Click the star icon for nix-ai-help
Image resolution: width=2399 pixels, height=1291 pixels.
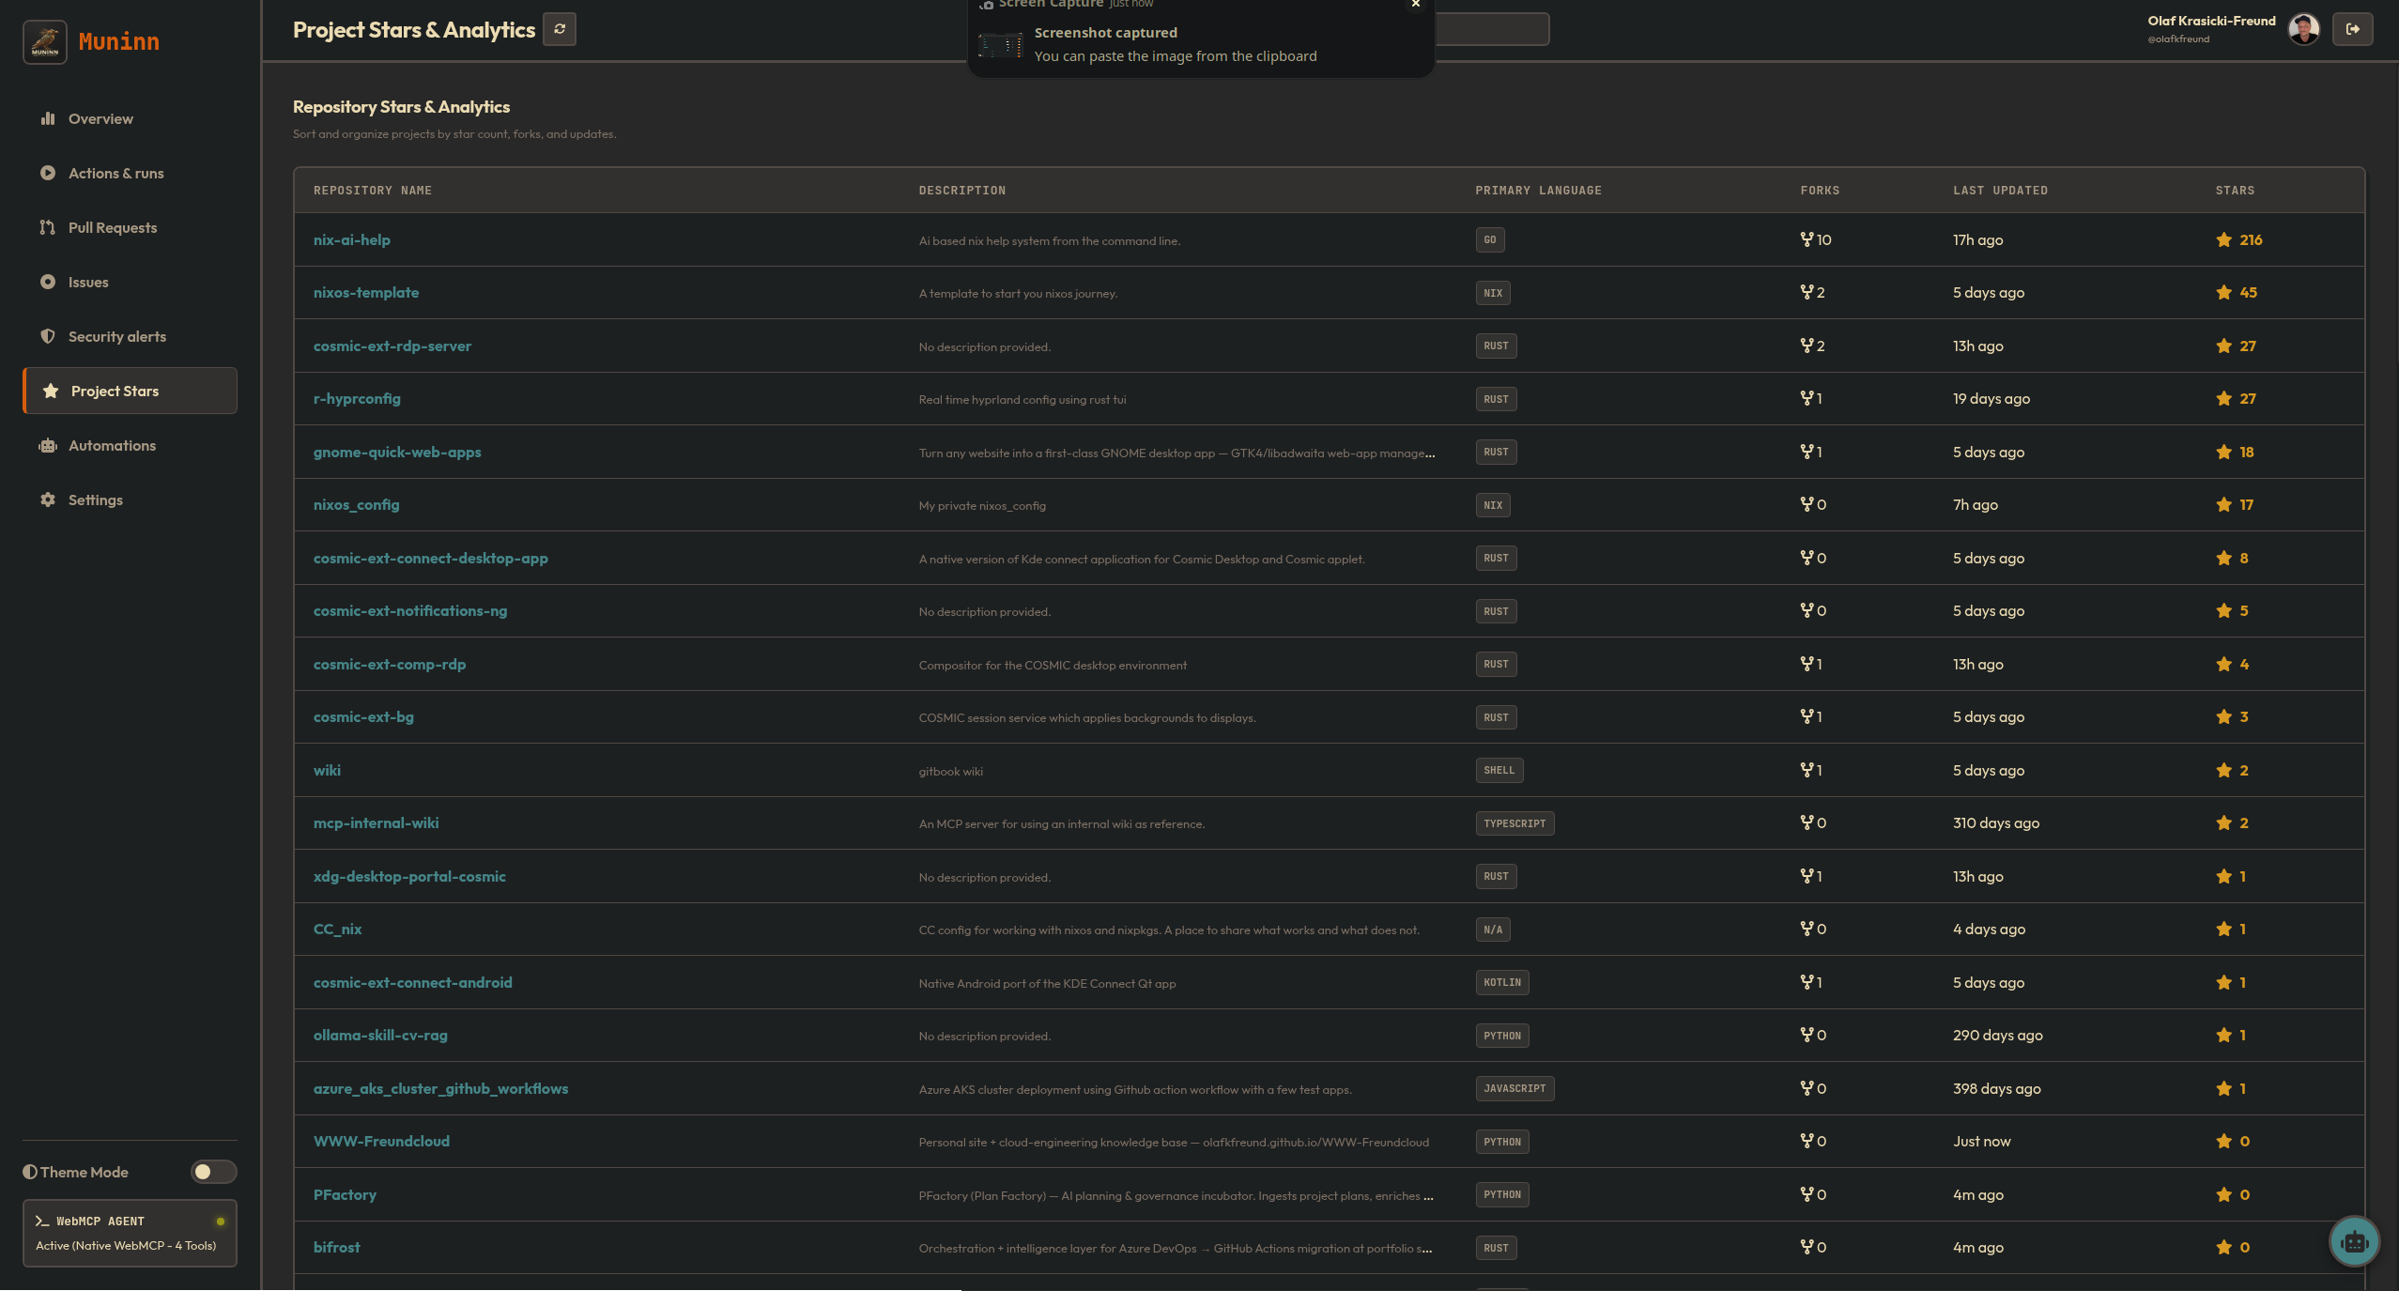click(x=2223, y=239)
